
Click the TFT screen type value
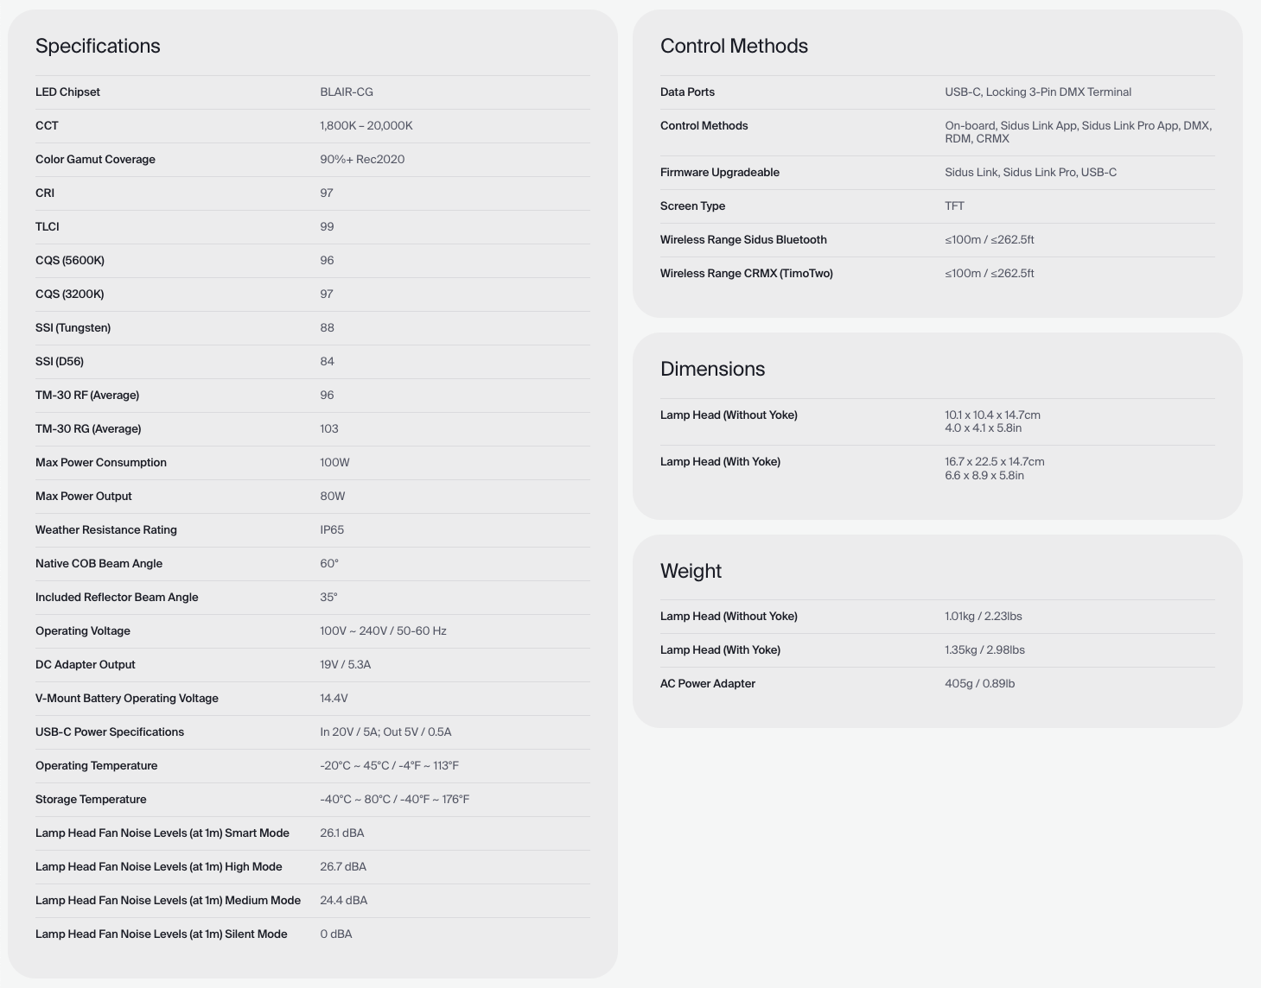(954, 206)
